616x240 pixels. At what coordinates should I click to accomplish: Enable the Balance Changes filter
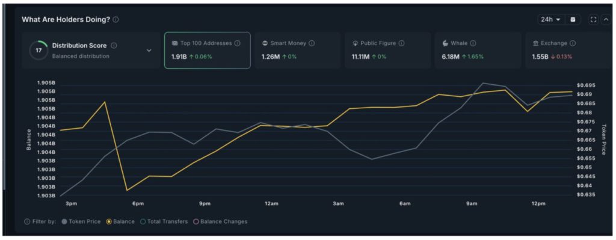click(x=220, y=221)
